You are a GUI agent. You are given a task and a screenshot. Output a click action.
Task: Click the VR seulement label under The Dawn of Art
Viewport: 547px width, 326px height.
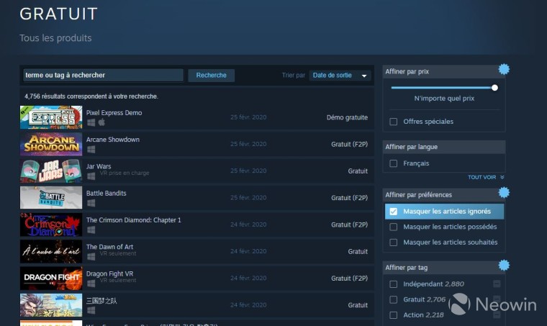[118, 253]
